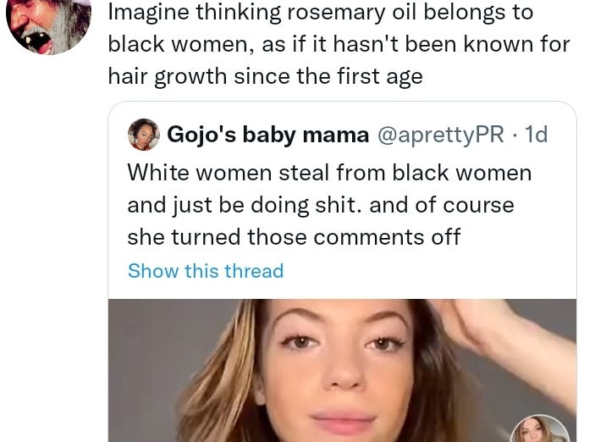
Task: Open the video thumbnail of the woman
Action: pyautogui.click(x=342, y=370)
